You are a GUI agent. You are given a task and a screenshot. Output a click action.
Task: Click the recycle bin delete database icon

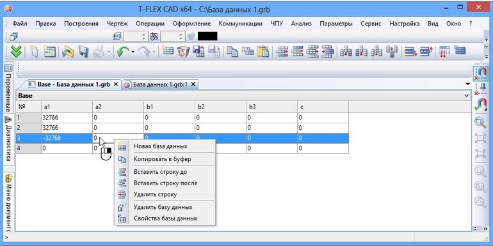[x=183, y=52]
